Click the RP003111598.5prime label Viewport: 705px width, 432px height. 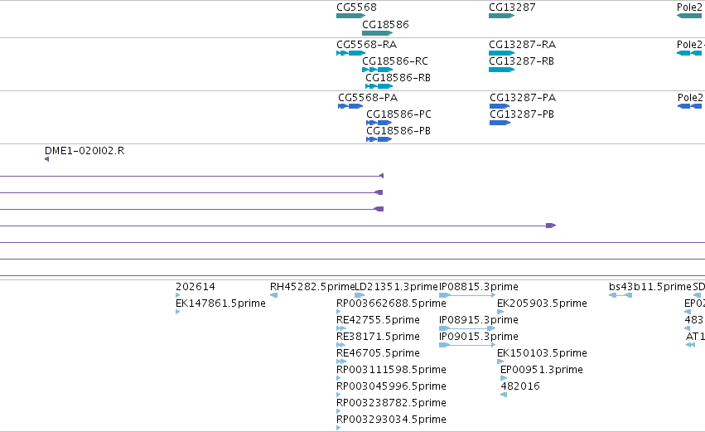tap(391, 370)
